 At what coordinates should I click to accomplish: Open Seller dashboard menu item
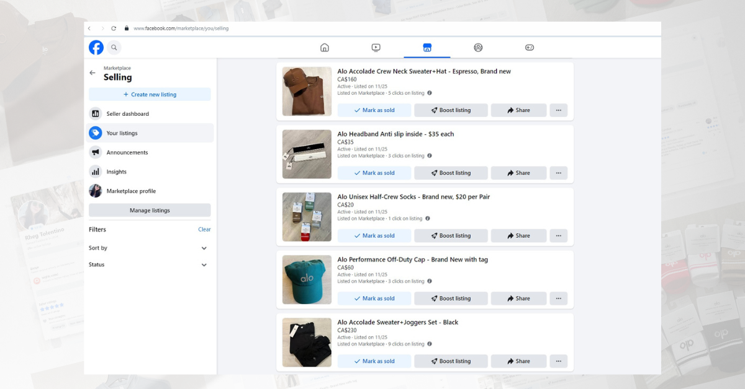pyautogui.click(x=151, y=114)
